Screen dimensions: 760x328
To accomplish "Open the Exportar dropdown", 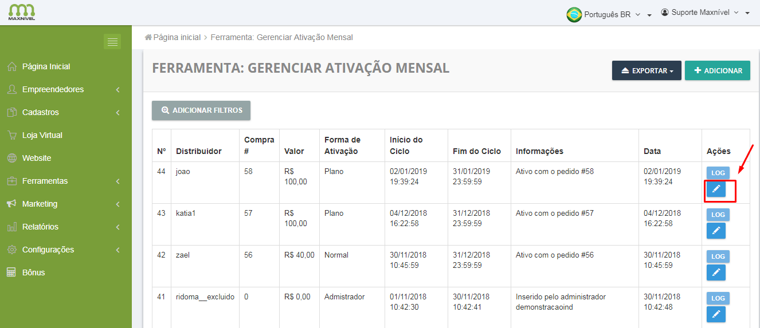I will coord(647,71).
